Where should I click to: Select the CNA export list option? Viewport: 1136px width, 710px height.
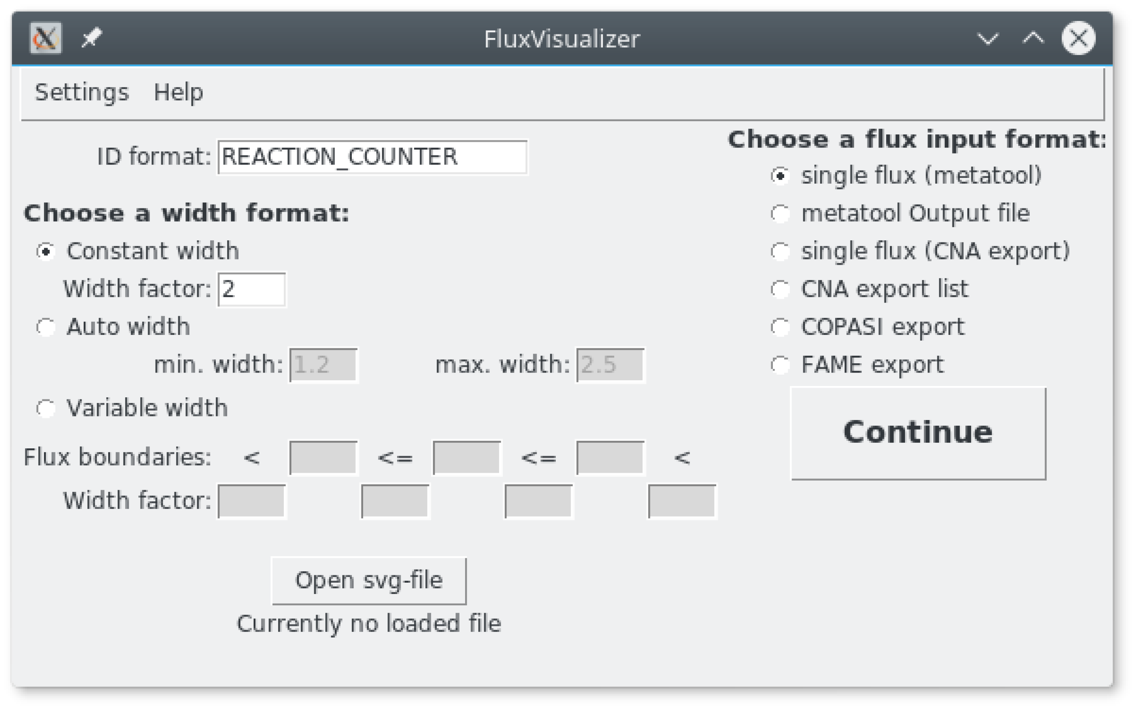pos(870,289)
